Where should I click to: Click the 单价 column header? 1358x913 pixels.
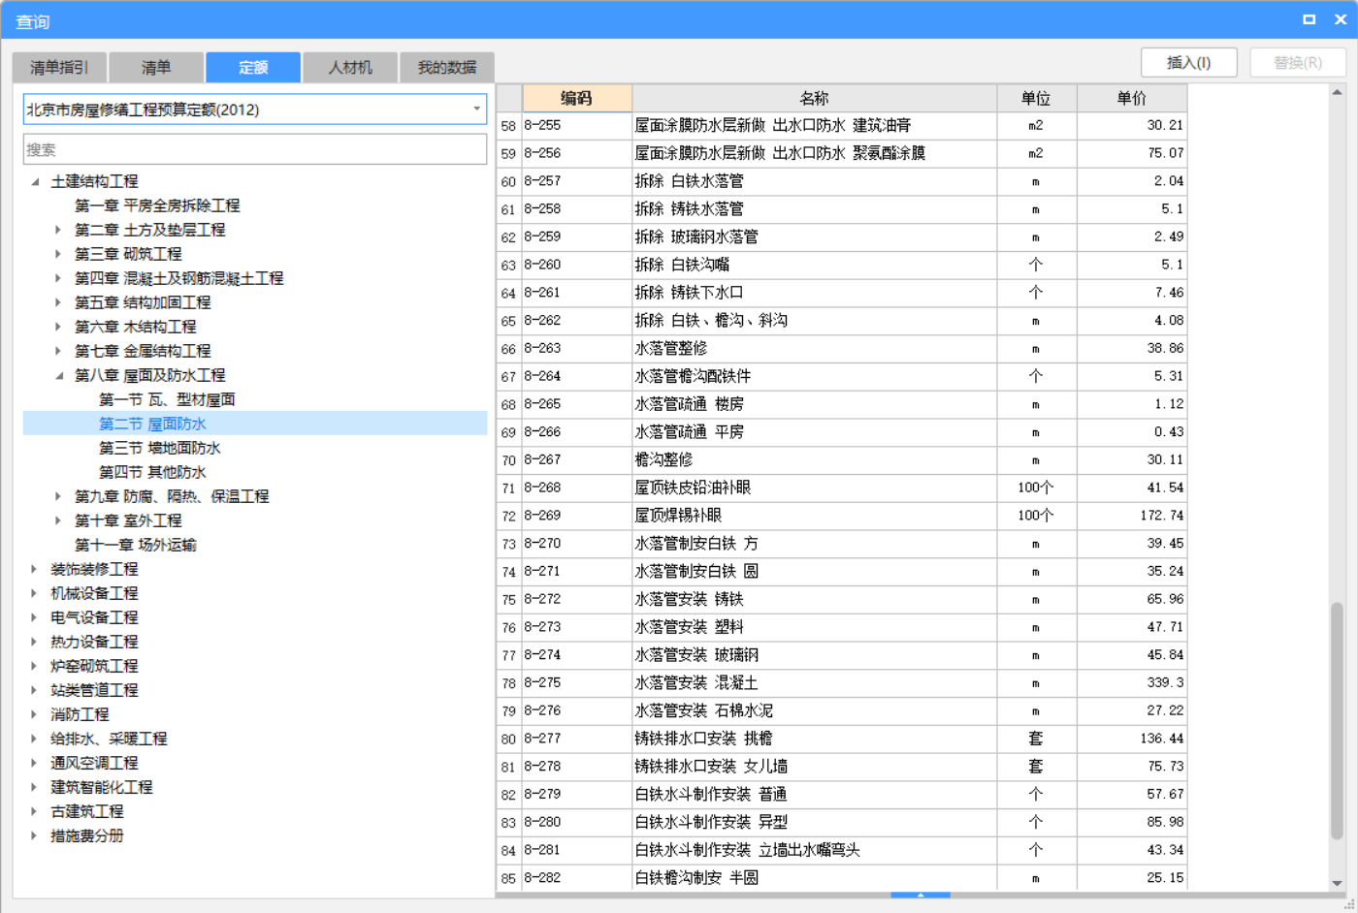(x=1132, y=98)
